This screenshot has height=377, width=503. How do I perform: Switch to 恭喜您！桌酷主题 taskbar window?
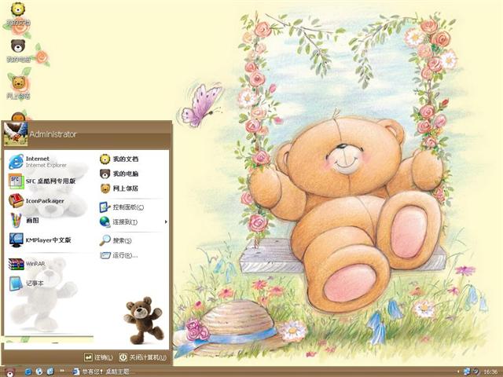(103, 372)
